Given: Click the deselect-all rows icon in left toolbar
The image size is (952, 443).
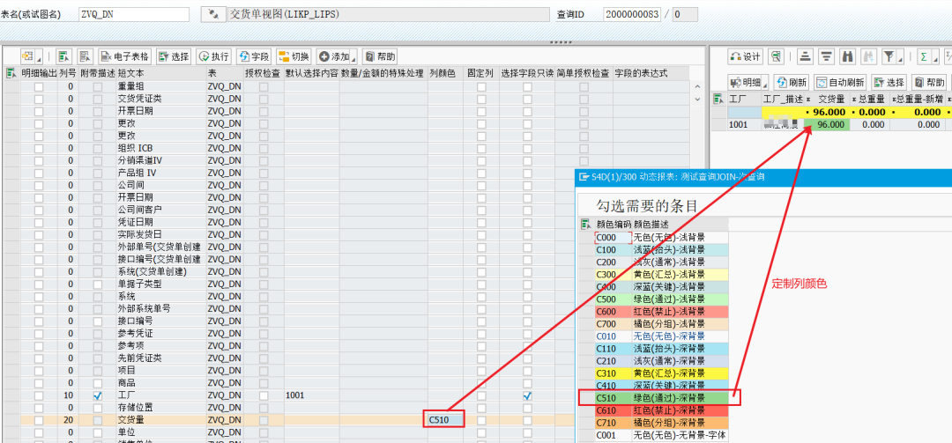Looking at the screenshot, I should click(x=85, y=56).
